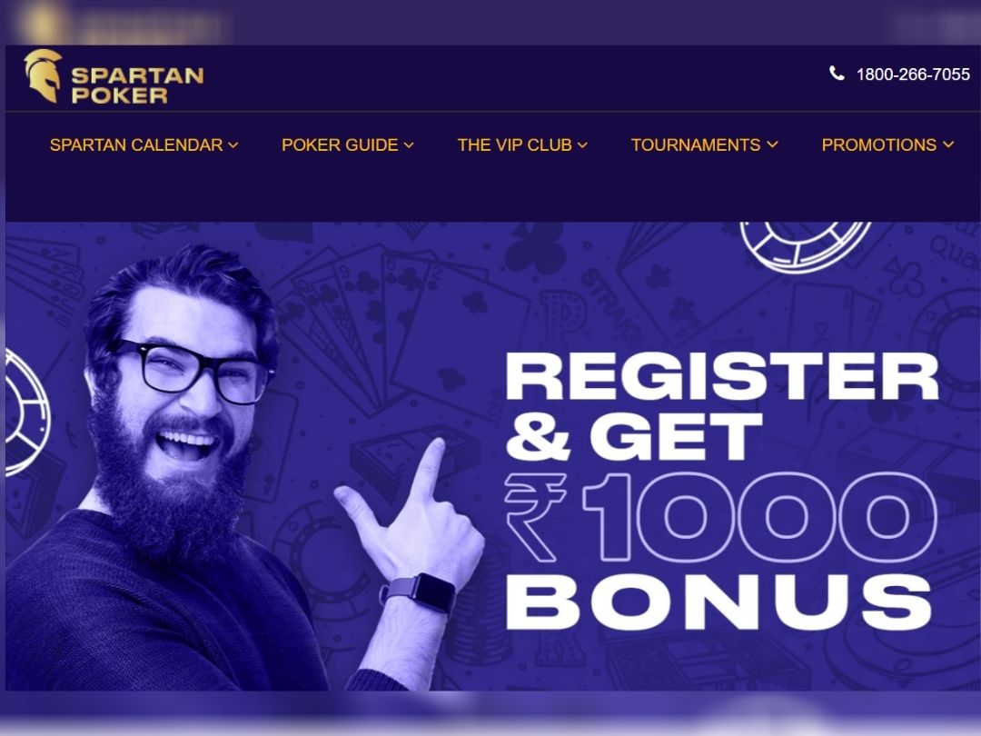This screenshot has height=736, width=981.
Task: Click the Register & Get banner headline
Action: [x=722, y=406]
